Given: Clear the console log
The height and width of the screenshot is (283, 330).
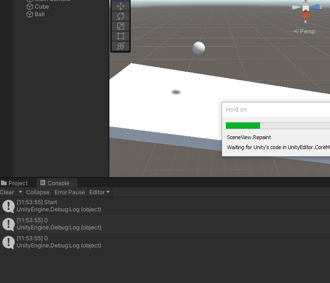Looking at the screenshot, I should tap(7, 192).
